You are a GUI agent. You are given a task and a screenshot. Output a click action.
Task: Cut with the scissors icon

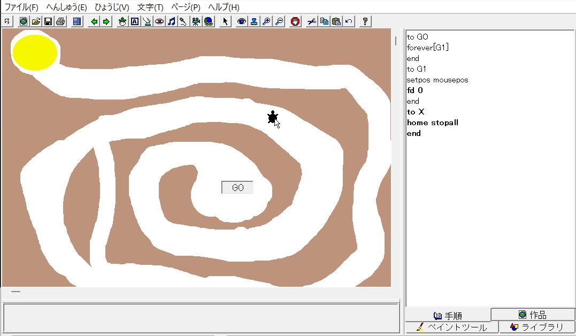311,22
